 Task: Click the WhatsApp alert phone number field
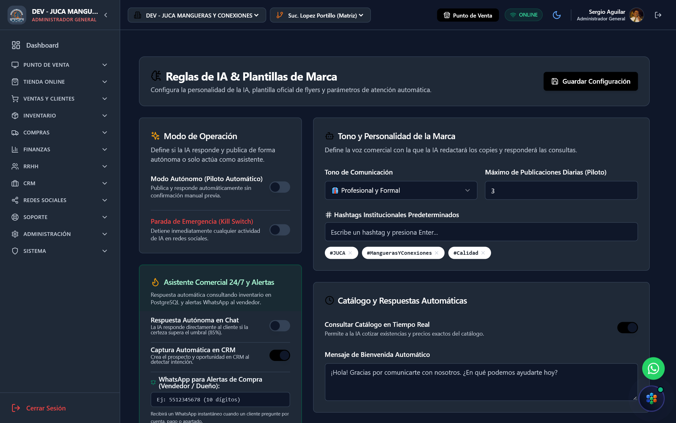click(220, 399)
